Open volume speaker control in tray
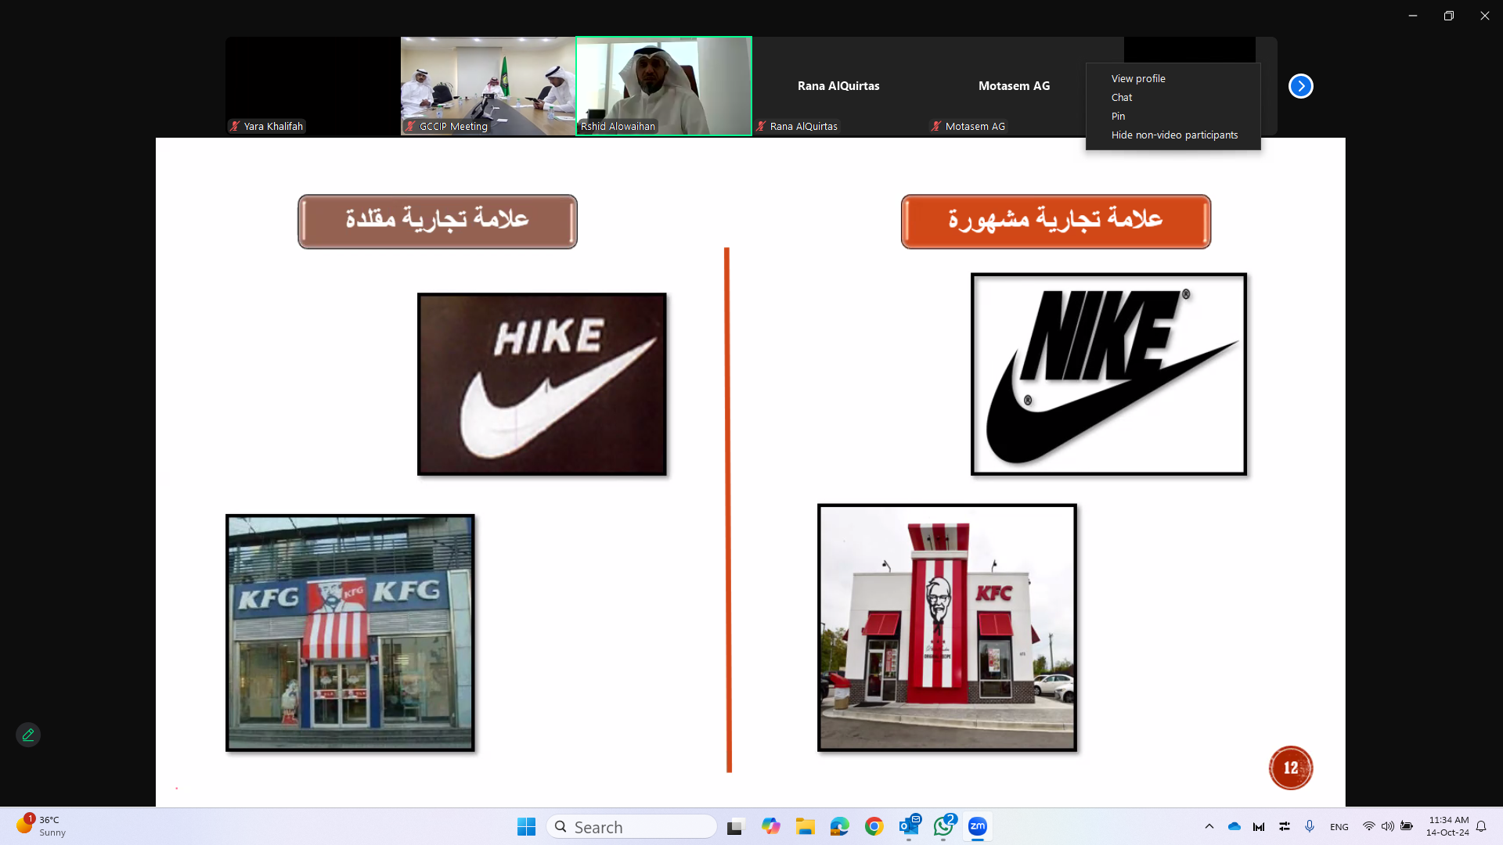The width and height of the screenshot is (1503, 845). (1387, 826)
